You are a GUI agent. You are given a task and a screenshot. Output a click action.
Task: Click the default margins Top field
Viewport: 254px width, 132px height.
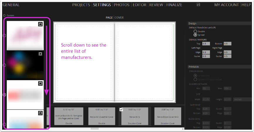(x=206, y=44)
